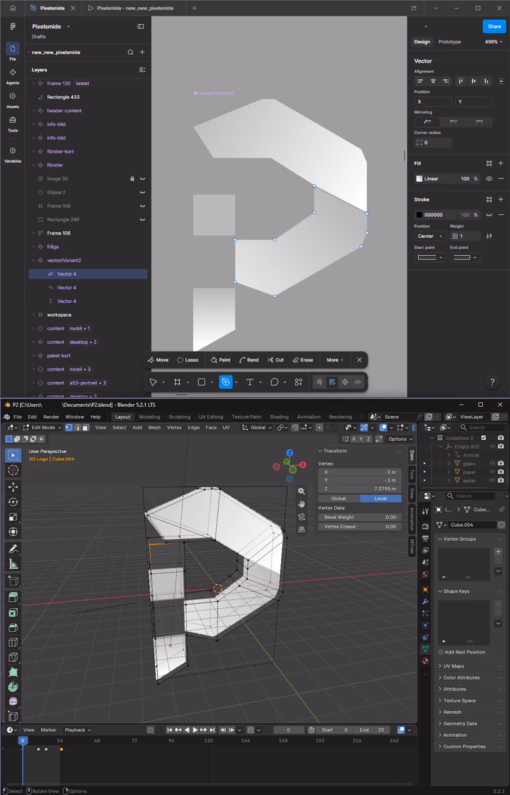Open Object Data properties tab in Blender
Screen dimensions: 510x795
pyautogui.click(x=425, y=649)
